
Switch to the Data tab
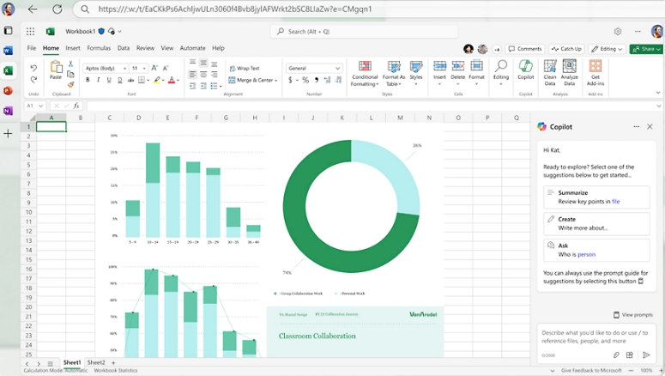point(124,48)
